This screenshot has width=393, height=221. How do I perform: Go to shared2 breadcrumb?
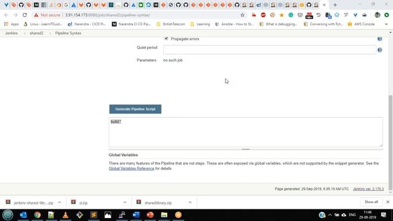(x=36, y=33)
